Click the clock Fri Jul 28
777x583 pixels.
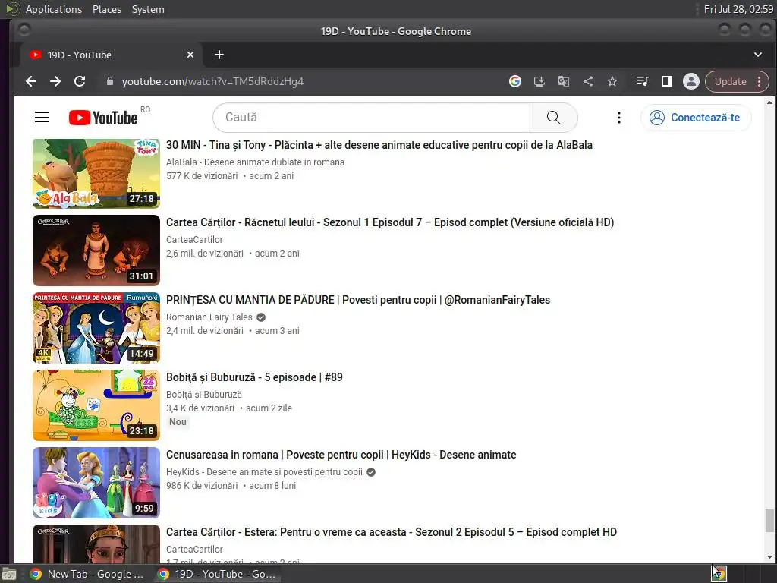[738, 9]
